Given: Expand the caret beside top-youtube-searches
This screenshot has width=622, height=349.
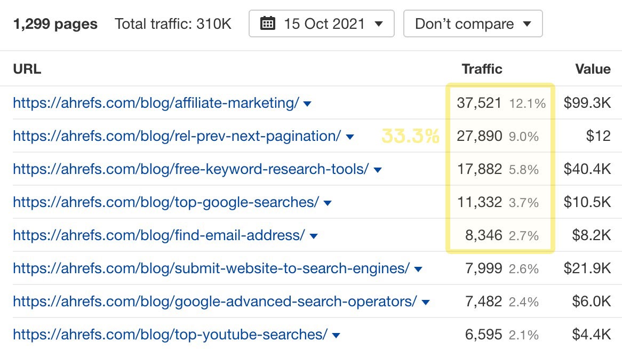Looking at the screenshot, I should coord(336,335).
